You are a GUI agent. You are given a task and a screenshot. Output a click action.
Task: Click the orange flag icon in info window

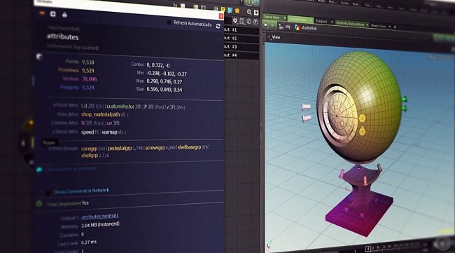(x=43, y=13)
